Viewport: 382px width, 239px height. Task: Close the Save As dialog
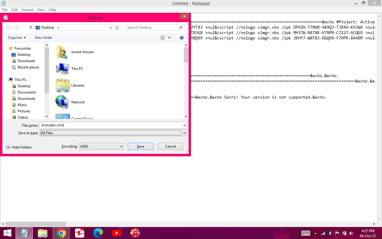click(x=184, y=16)
